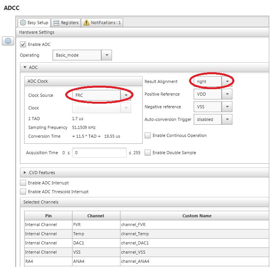
Task: Enable Continous Operation checkbox
Action: [x=148, y=135]
